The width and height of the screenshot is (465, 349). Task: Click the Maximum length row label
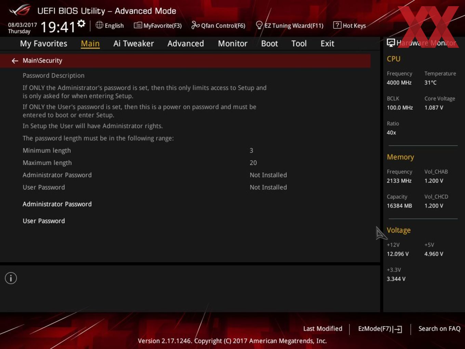click(x=47, y=163)
